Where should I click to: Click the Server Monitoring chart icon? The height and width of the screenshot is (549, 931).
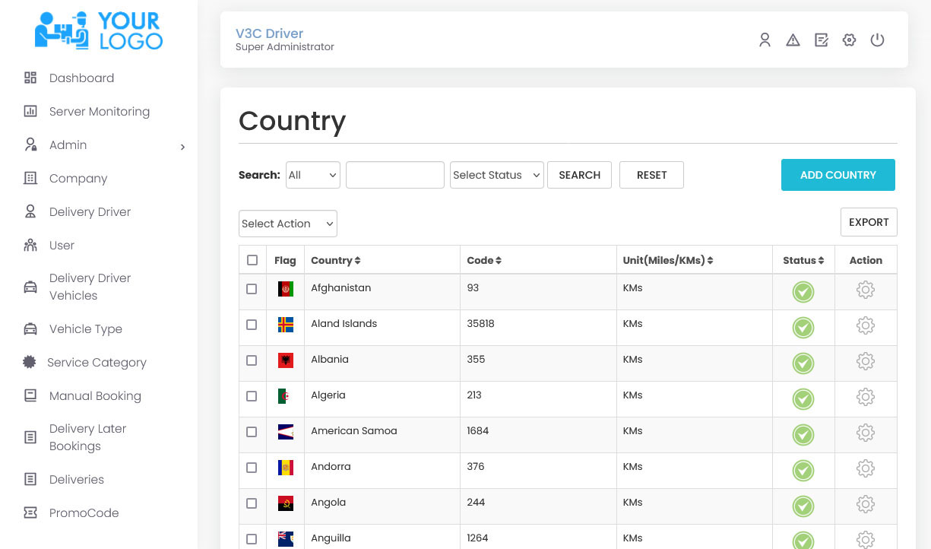tap(30, 111)
